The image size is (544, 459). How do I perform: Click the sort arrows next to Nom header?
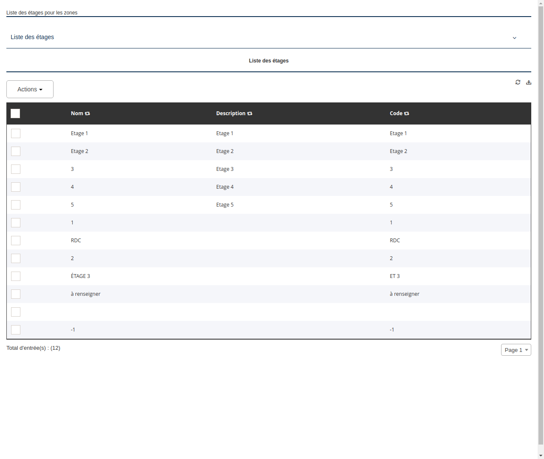(88, 113)
